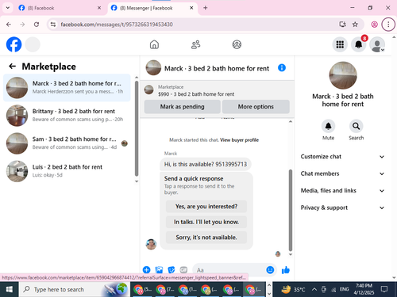Send quick reply "In talks. I'll let you know."
The image size is (397, 297).
(206, 222)
